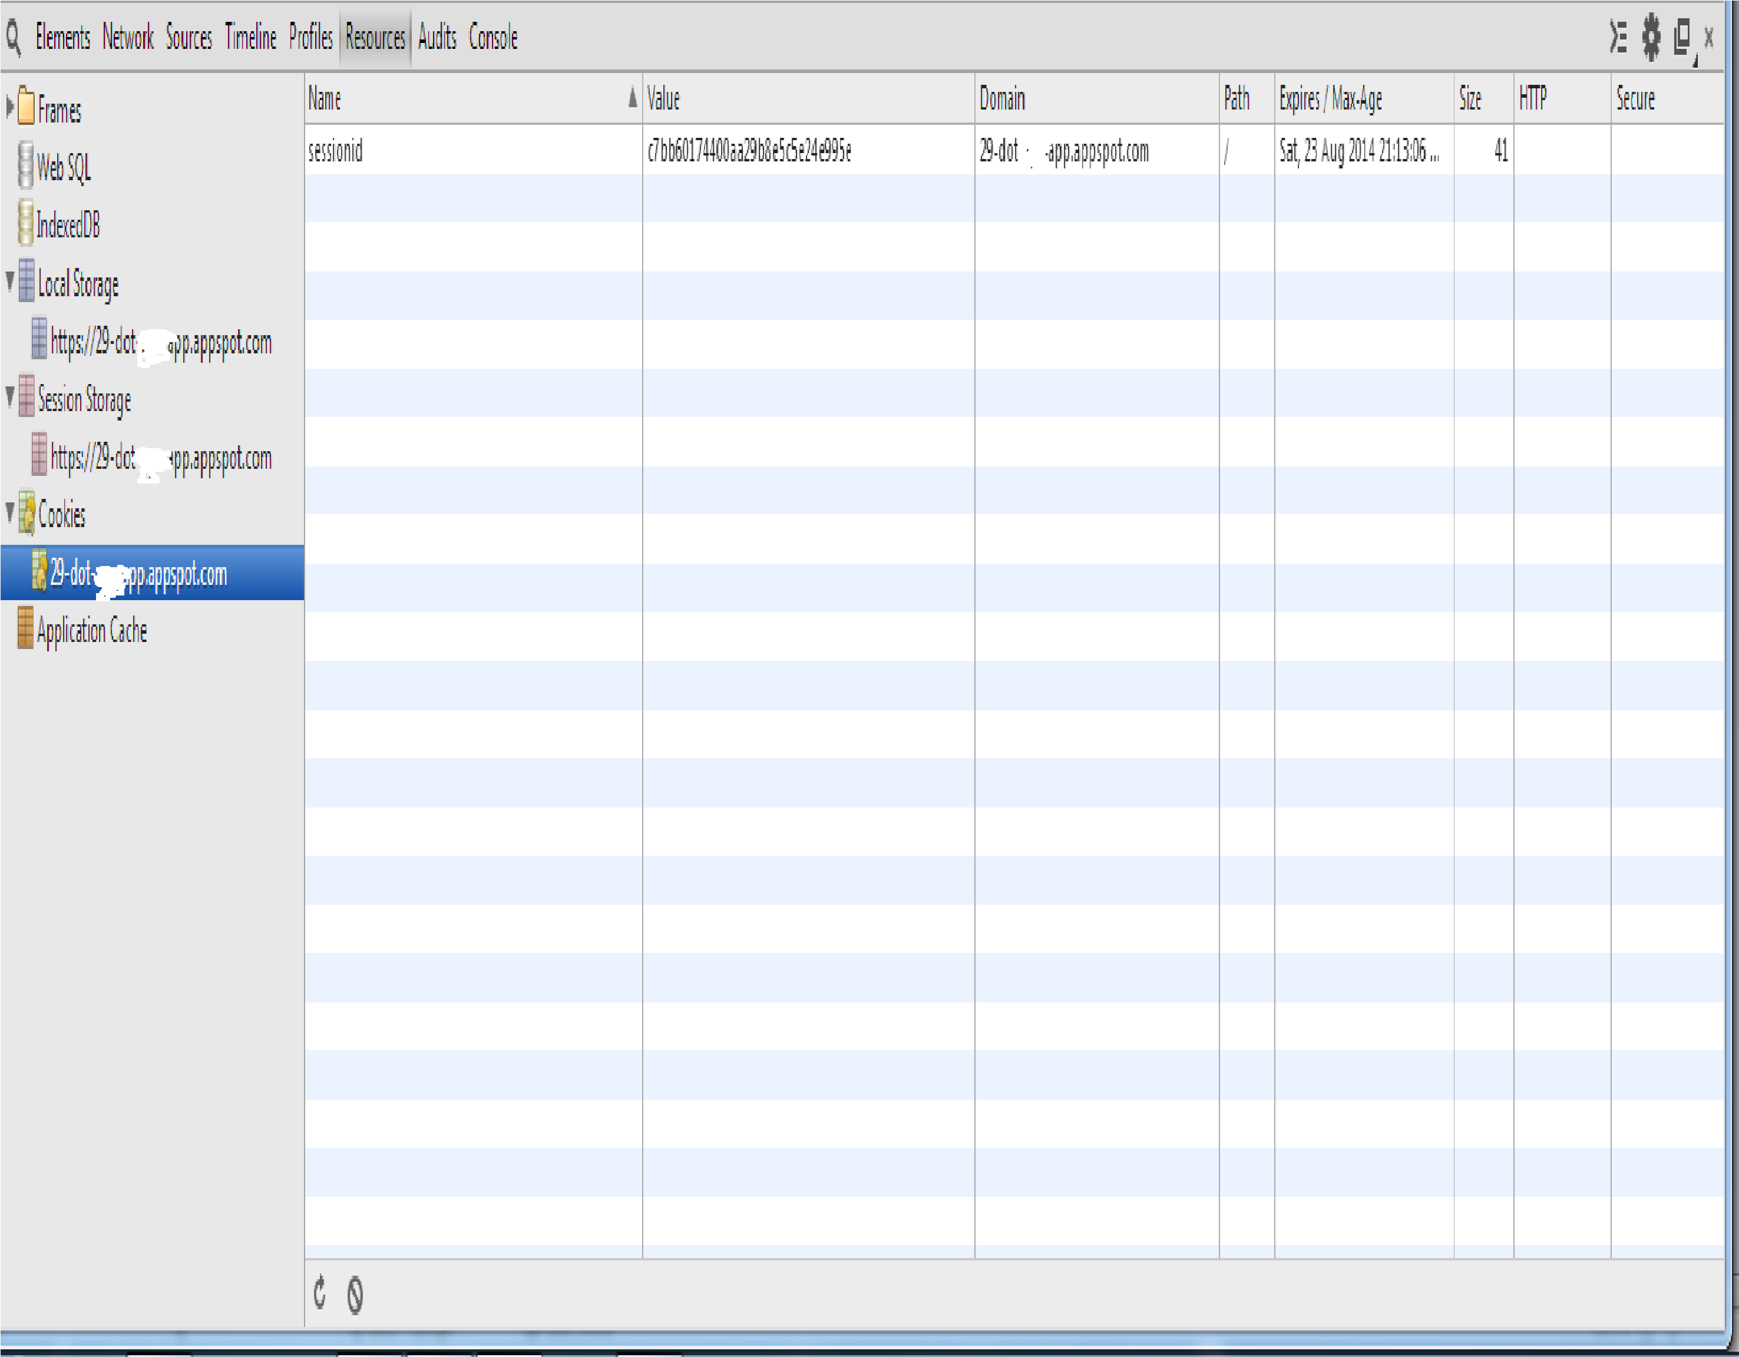The image size is (1739, 1357).
Task: Open Application Cache item
Action: [91, 630]
